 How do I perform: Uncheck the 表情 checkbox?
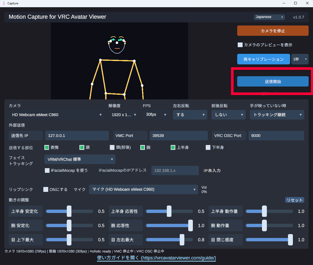47,147
